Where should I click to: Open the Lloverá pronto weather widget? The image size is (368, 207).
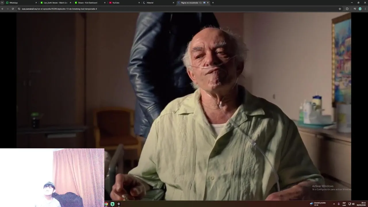click(x=318, y=204)
